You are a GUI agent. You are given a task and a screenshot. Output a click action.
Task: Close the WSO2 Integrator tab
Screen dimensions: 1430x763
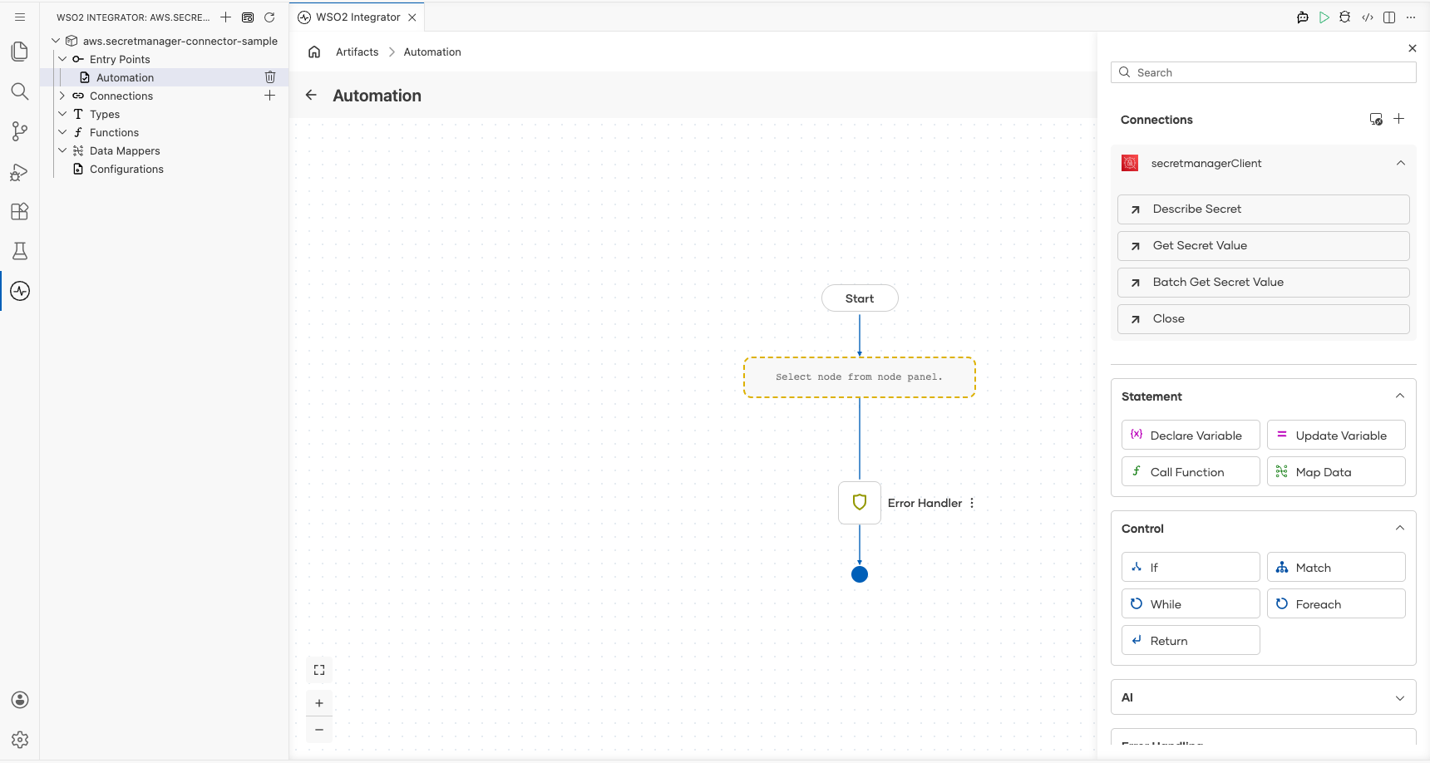click(412, 17)
